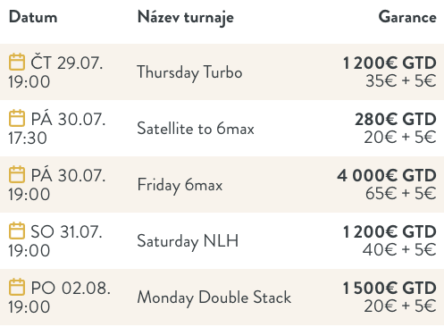Open the Satellite to 6max tournament
Screen dimensions: 444x327
click(x=196, y=129)
